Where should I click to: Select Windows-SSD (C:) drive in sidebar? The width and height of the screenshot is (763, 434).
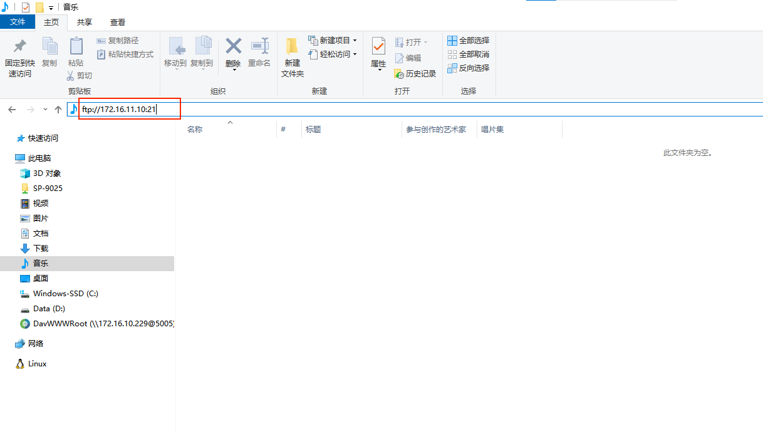65,294
